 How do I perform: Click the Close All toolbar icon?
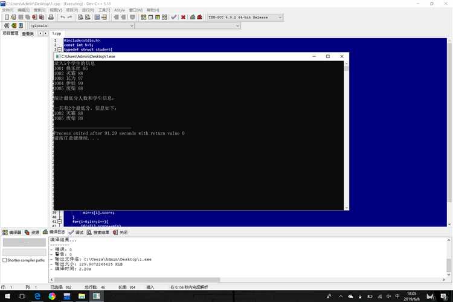(x=42, y=18)
